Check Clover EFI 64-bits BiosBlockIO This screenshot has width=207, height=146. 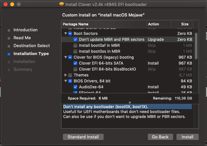(x=75, y=69)
